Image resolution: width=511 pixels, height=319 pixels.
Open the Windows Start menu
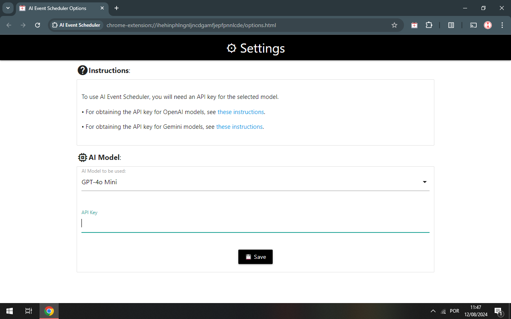coord(10,311)
